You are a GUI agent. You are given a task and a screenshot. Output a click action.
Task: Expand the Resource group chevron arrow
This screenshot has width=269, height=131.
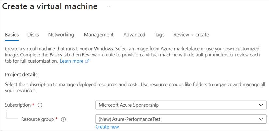[x=260, y=119]
